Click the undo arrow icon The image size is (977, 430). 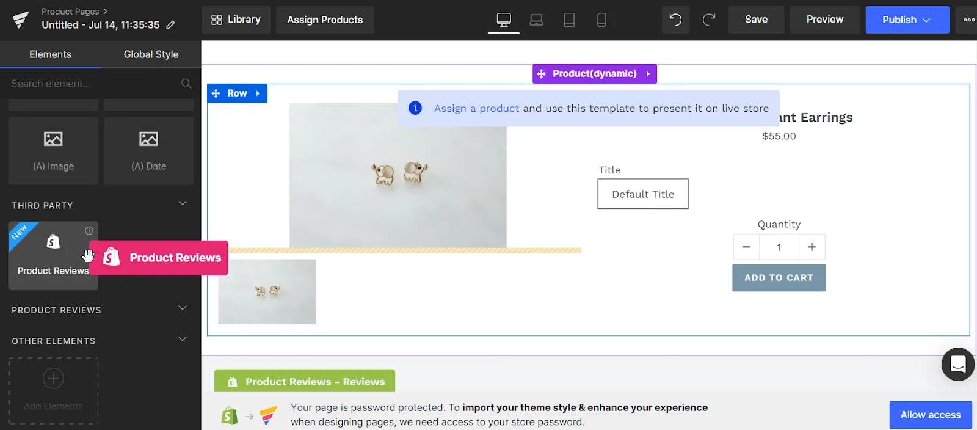tap(675, 20)
